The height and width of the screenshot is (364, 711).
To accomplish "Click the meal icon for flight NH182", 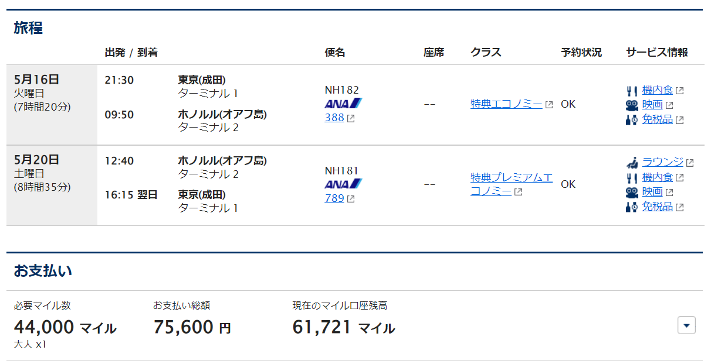I will [632, 91].
